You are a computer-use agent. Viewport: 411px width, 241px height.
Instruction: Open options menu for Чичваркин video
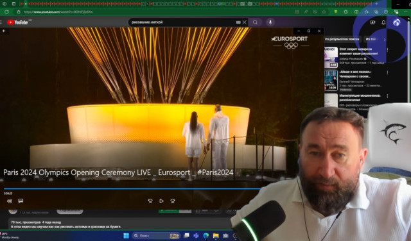[387, 72]
